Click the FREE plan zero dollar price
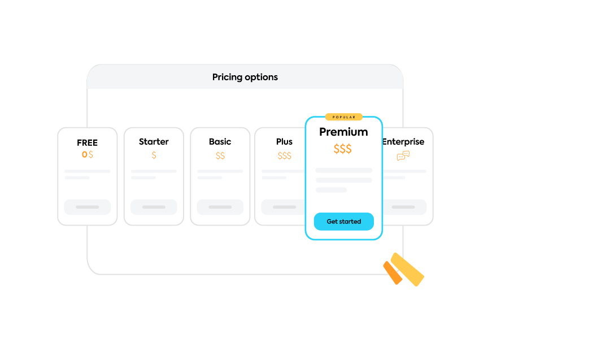This screenshot has height=346, width=610. click(88, 154)
